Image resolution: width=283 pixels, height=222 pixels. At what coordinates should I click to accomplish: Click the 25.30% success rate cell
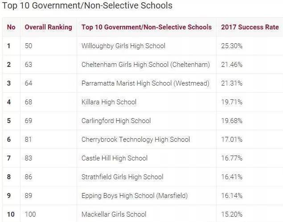232,46
